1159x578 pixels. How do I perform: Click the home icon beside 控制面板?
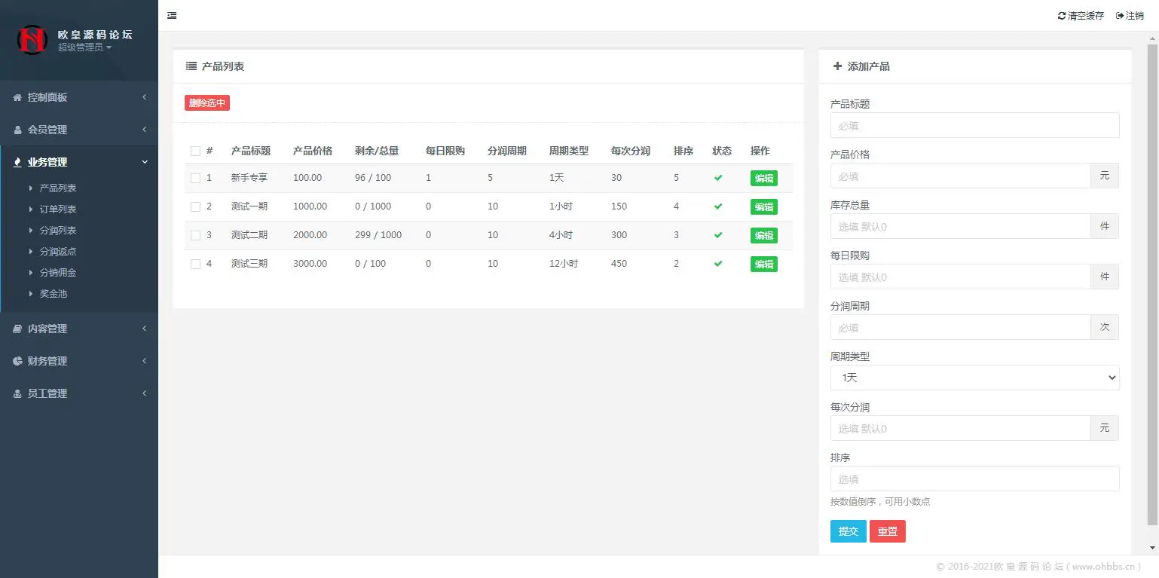point(19,97)
